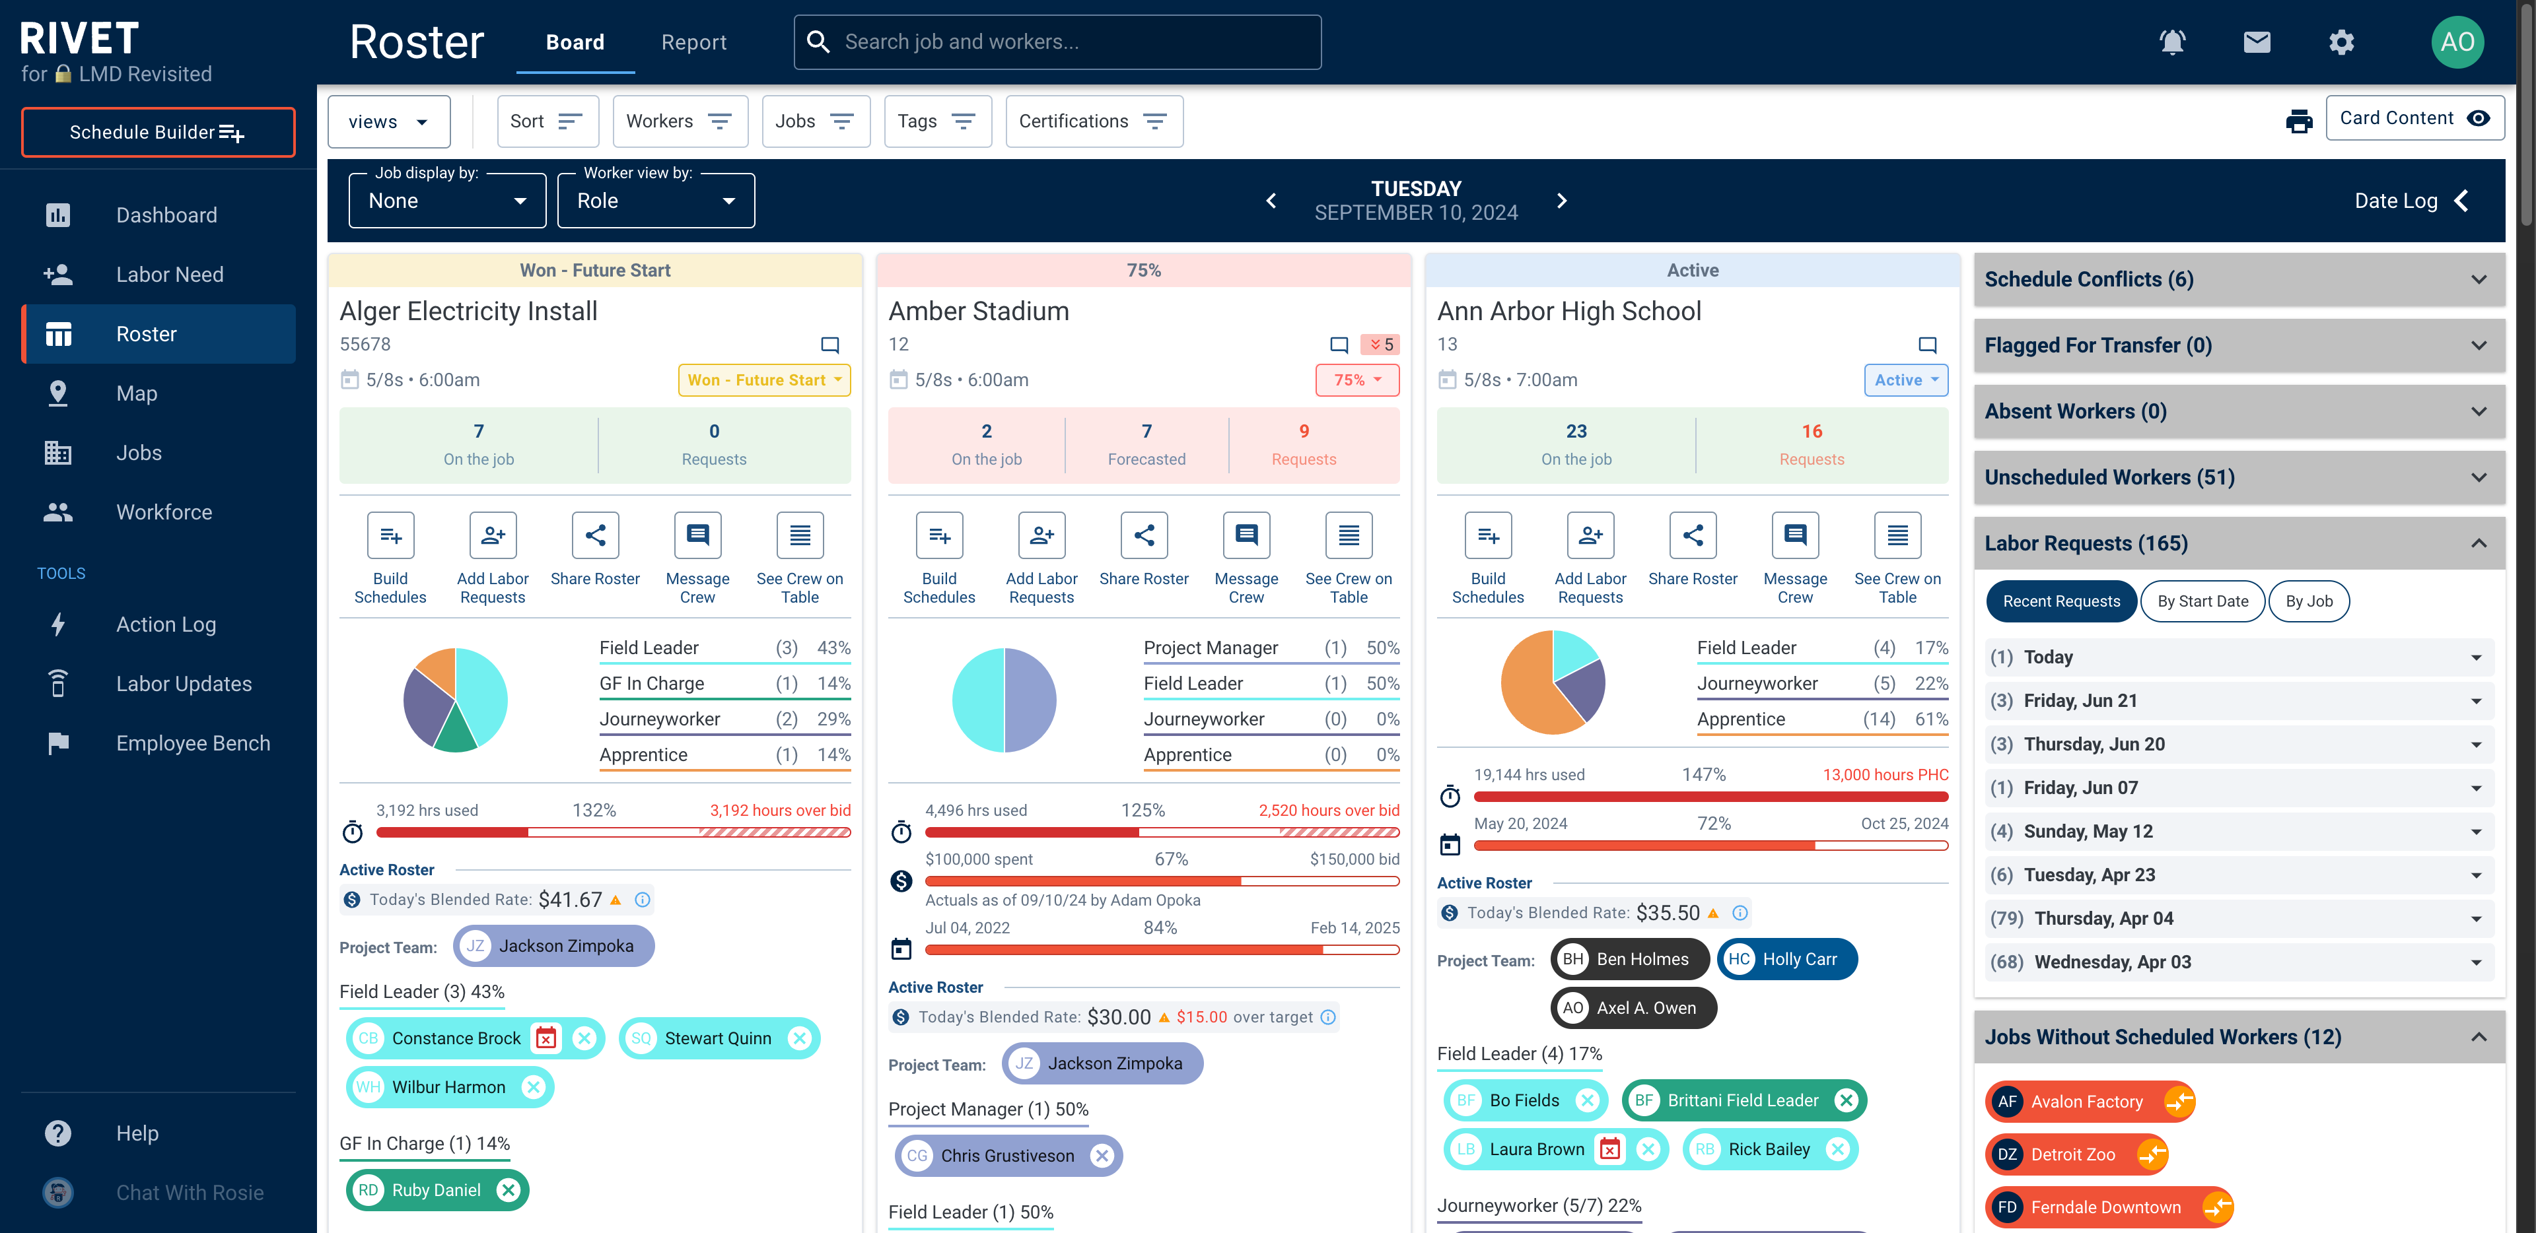
Task: Open Sort filter
Action: pos(547,121)
